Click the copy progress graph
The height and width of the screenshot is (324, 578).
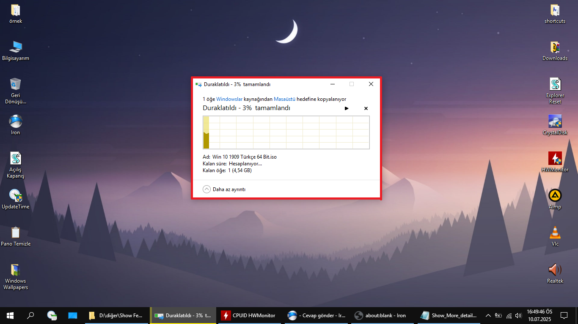[286, 132]
